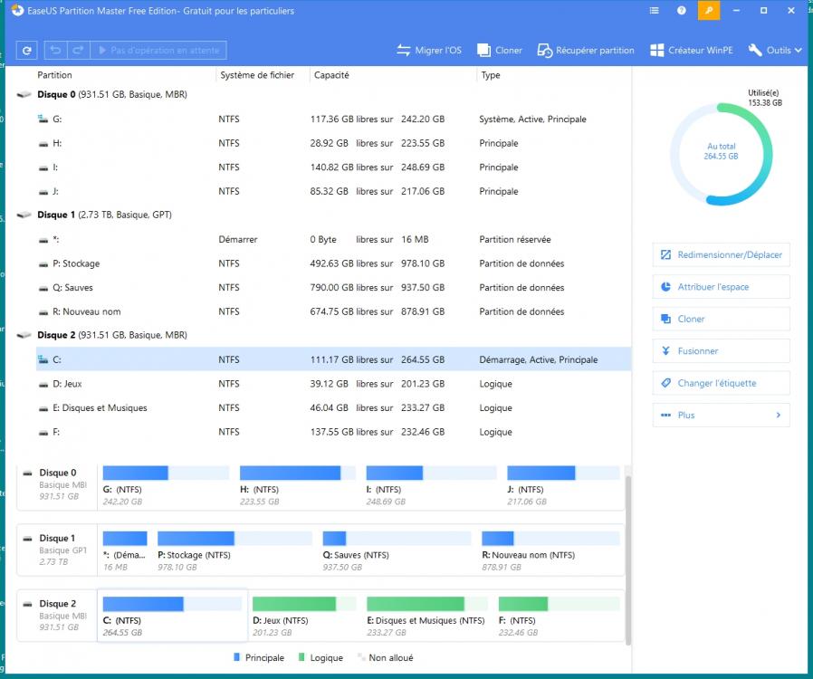
Task: Click Changer l'étiquette action
Action: pos(721,383)
